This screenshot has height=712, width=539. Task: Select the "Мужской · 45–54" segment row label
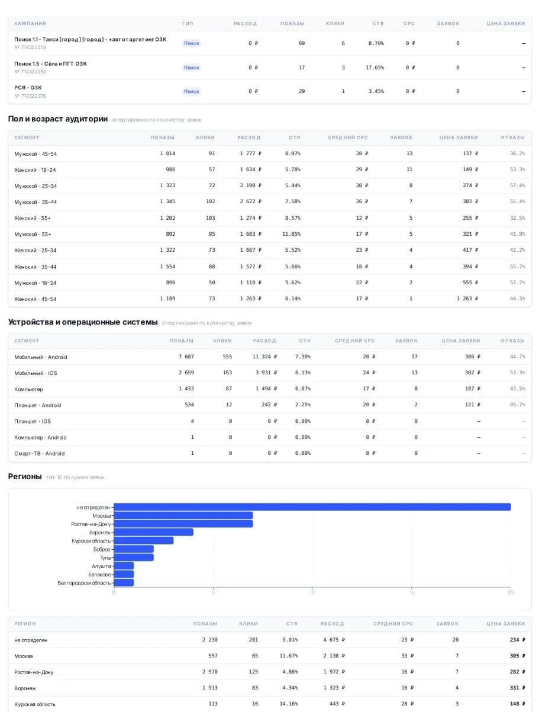[35, 154]
